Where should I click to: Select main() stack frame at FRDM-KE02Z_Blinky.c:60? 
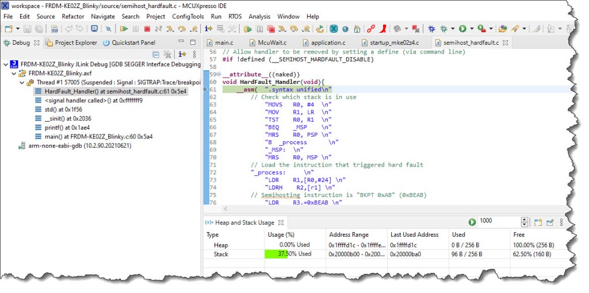[x=98, y=137]
